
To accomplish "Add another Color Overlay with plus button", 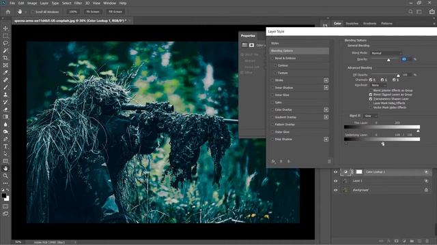I will coord(326,110).
